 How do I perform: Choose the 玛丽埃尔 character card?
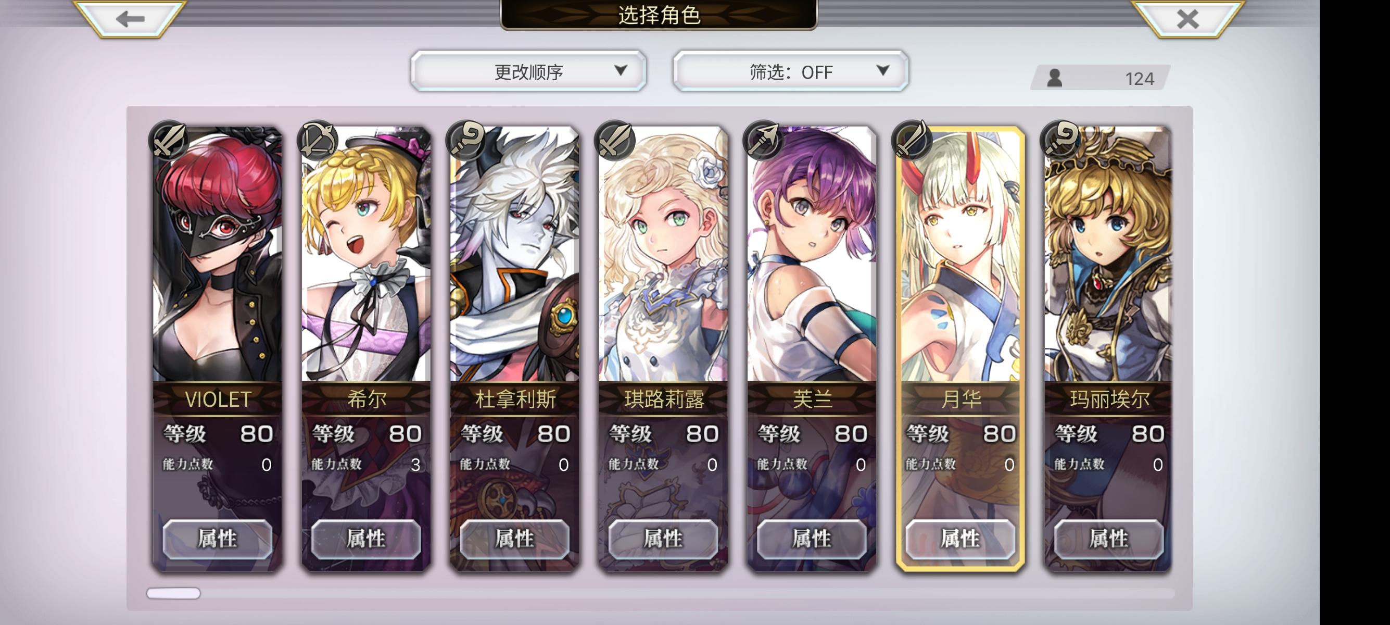click(x=1108, y=348)
